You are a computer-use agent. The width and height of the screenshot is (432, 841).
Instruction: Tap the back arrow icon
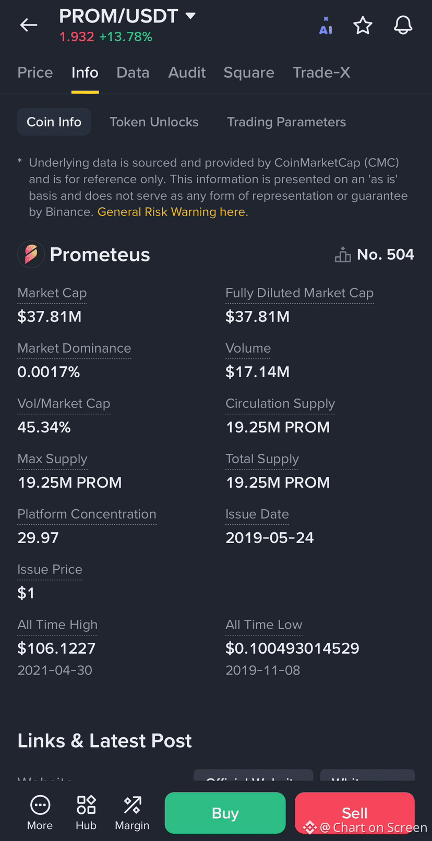[x=29, y=25]
